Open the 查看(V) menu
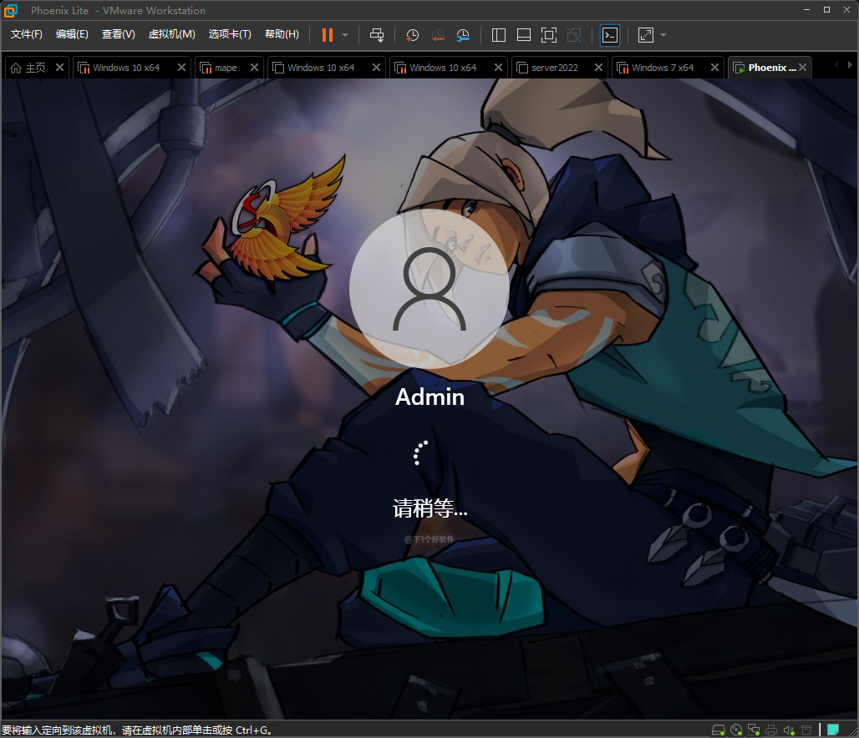Image resolution: width=859 pixels, height=738 pixels. tap(119, 34)
